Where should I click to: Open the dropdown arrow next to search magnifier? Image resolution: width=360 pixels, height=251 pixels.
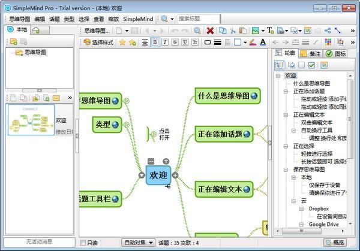tap(172, 19)
